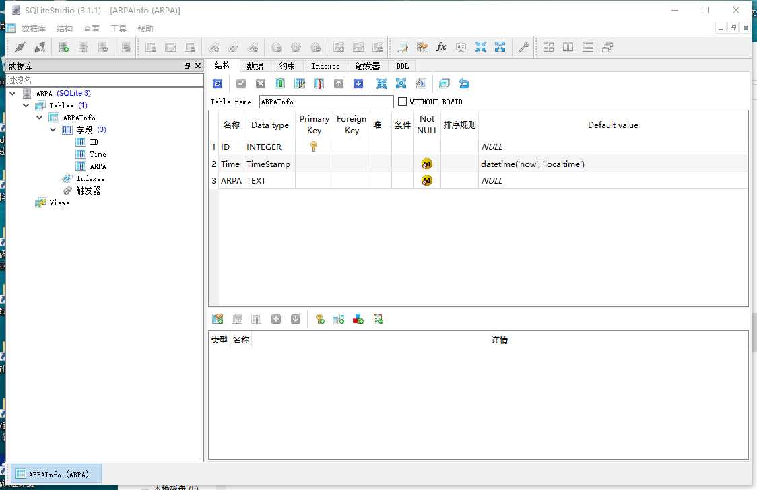
Task: Tile windows vertically with the rows icon
Action: coord(587,47)
